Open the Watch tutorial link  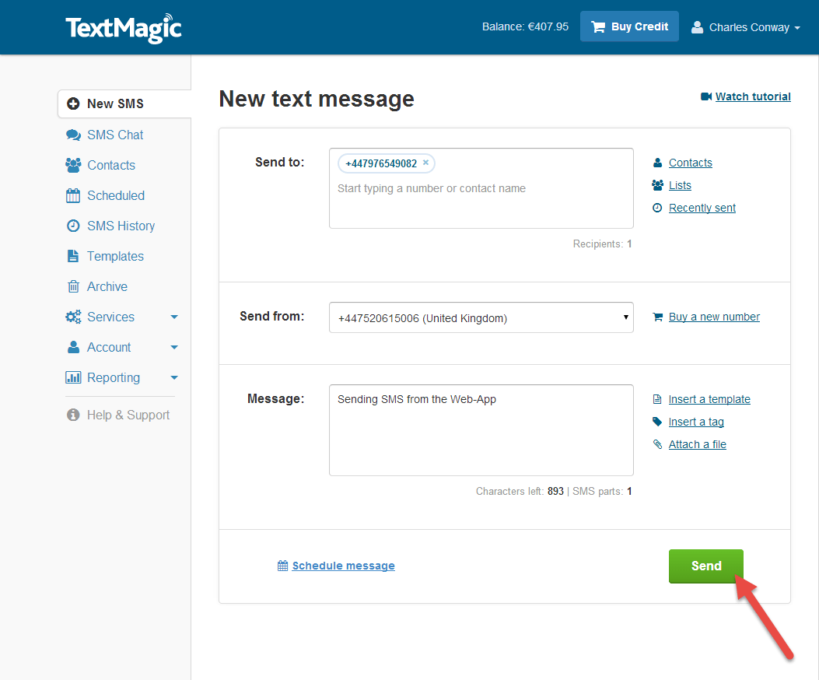tap(753, 96)
